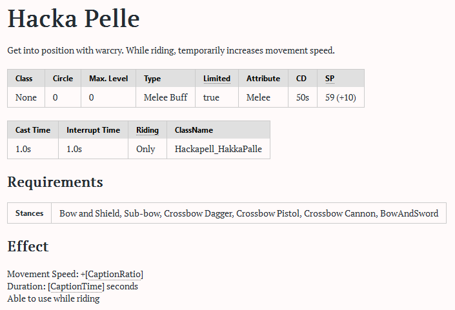Click the Attribute column header
Image resolution: width=455 pixels, height=310 pixels.
pyautogui.click(x=263, y=79)
